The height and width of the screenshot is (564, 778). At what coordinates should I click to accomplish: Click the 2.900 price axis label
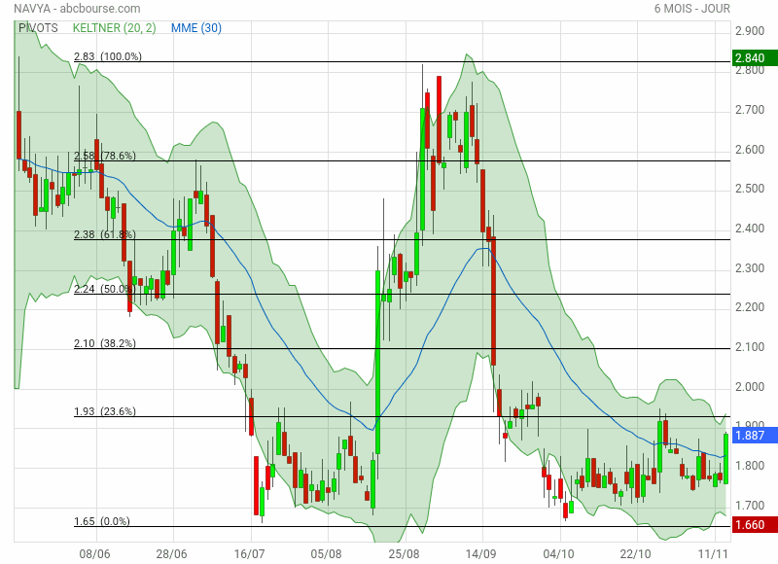[x=750, y=31]
